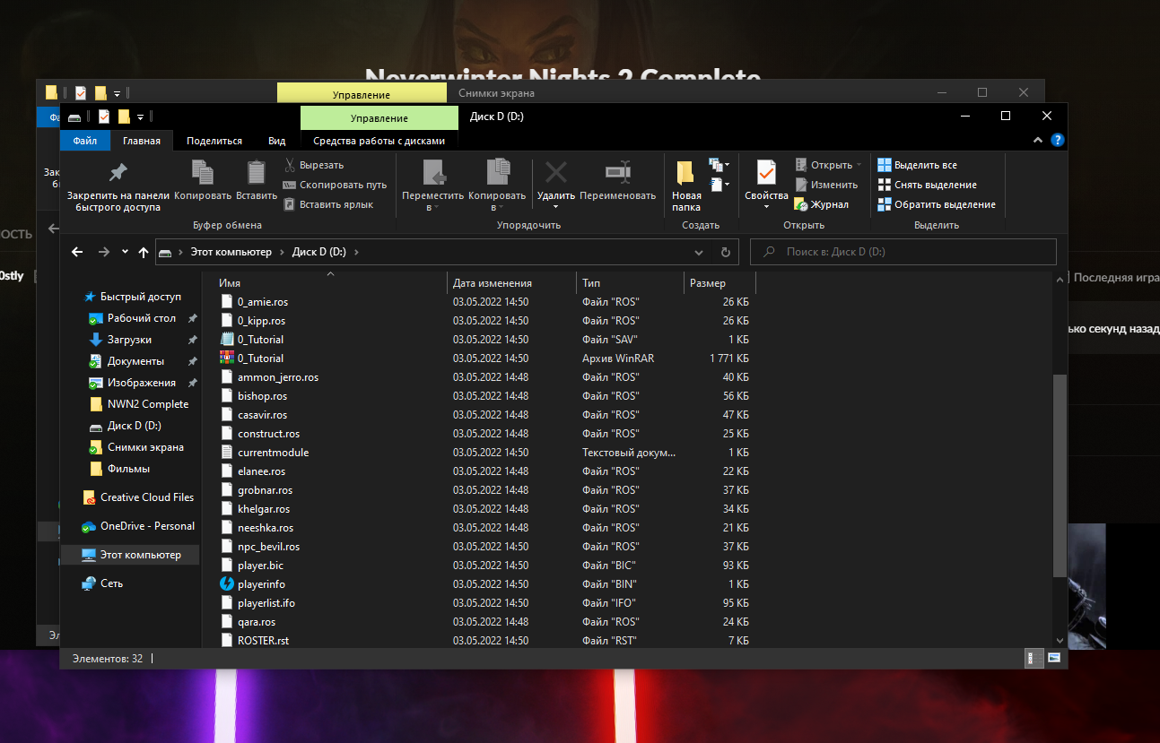Open Рабочий стол in Quick access
Screen dimensions: 1160x743
(142, 318)
